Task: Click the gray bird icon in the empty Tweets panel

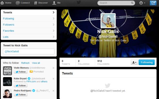Action: [x=108, y=86]
